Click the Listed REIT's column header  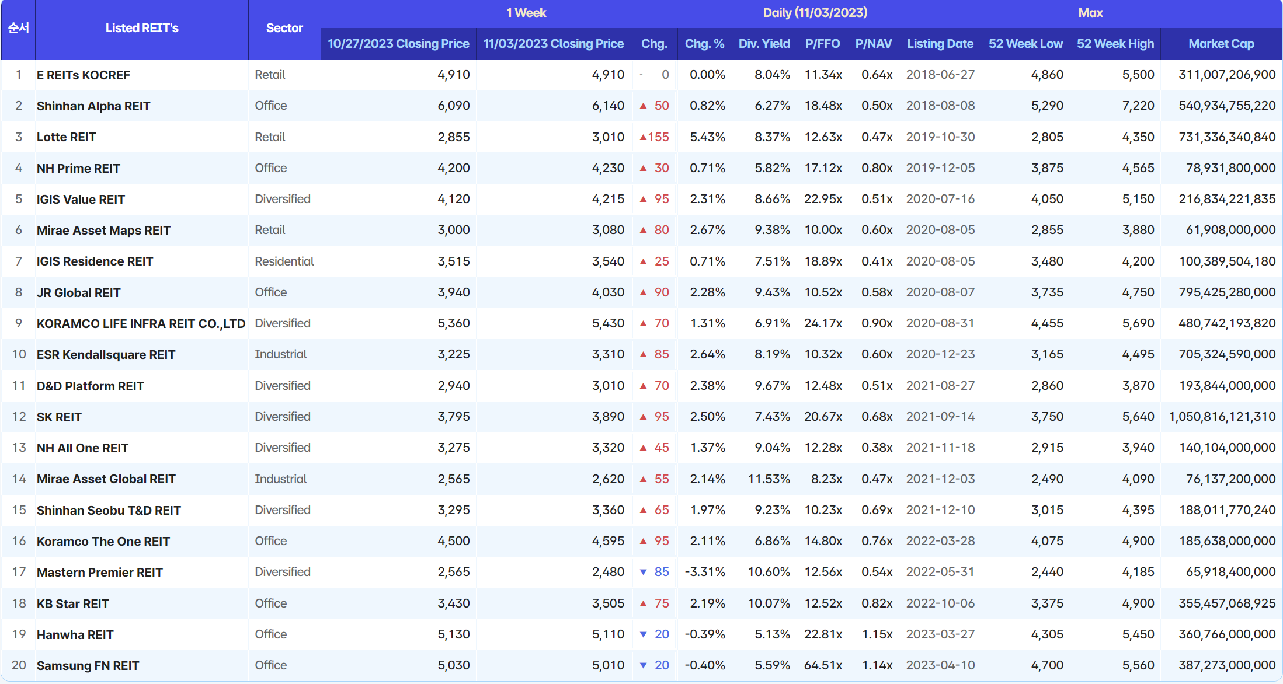point(142,28)
